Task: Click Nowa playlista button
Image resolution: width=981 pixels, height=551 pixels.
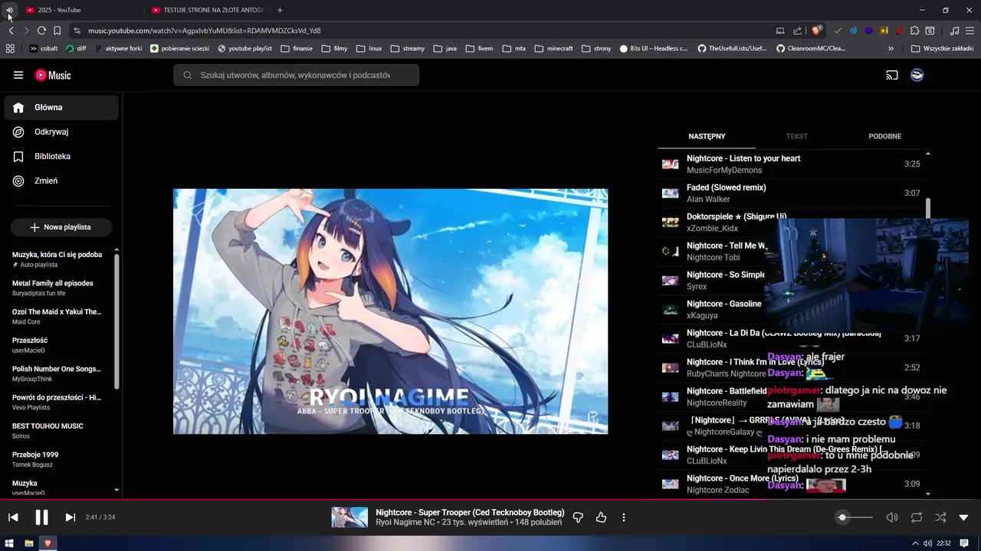Action: [x=61, y=227]
